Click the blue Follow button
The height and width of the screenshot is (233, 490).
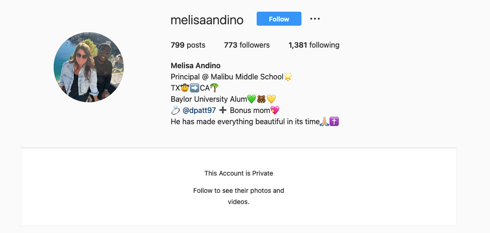click(x=279, y=19)
